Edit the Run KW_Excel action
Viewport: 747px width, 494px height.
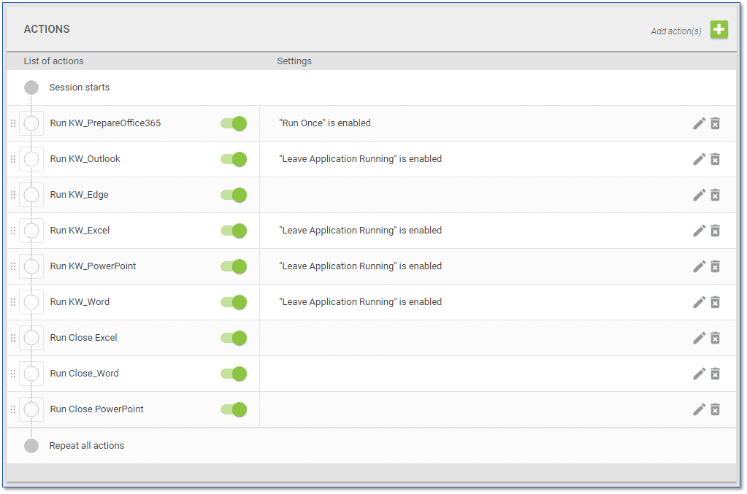click(x=699, y=231)
